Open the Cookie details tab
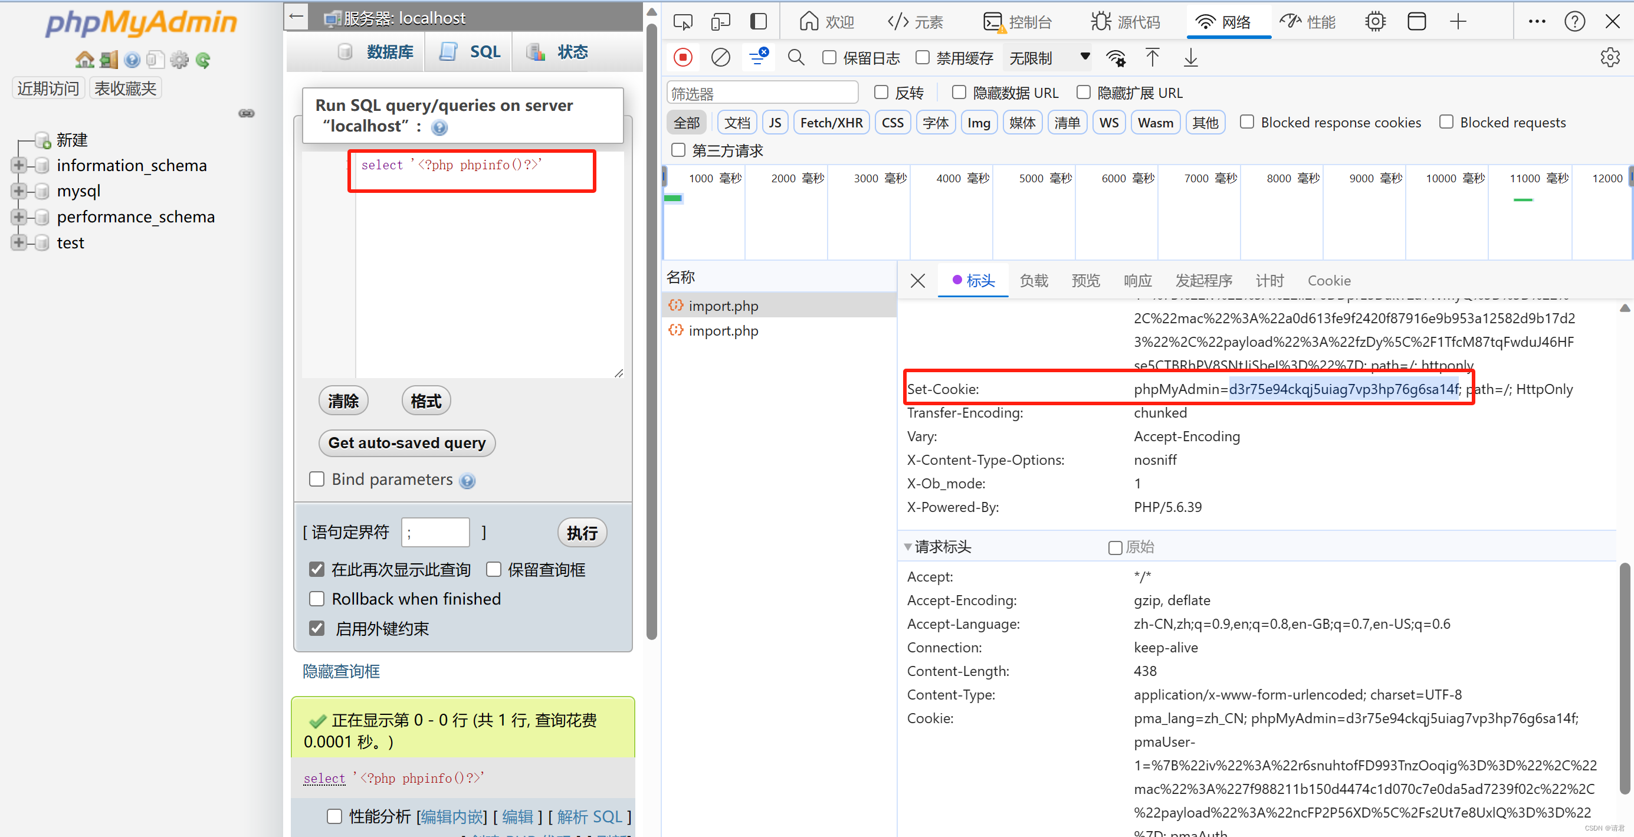The image size is (1634, 837). pos(1329,281)
